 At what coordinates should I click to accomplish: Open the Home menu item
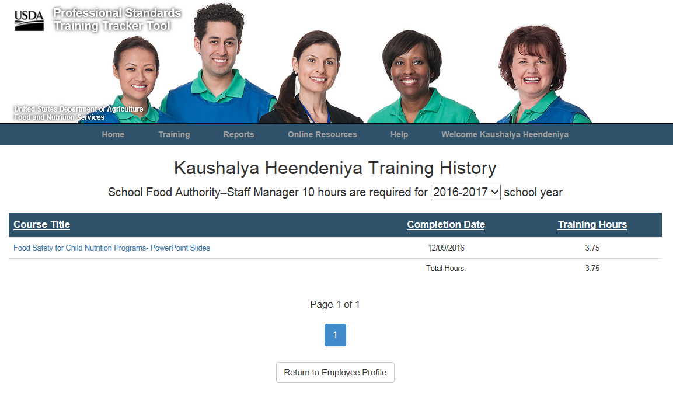click(113, 134)
